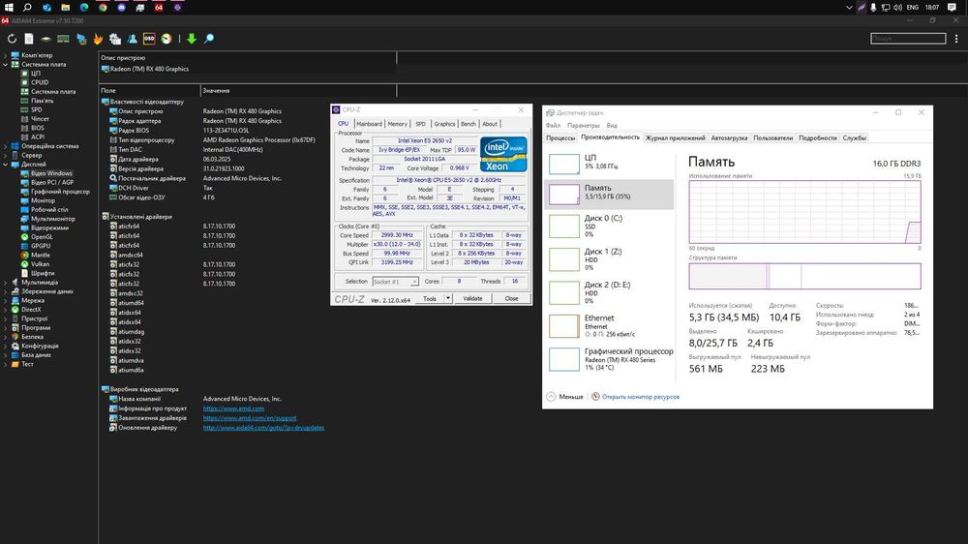Expand the Комп'ютер tree node
This screenshot has width=968, height=544.
point(6,55)
